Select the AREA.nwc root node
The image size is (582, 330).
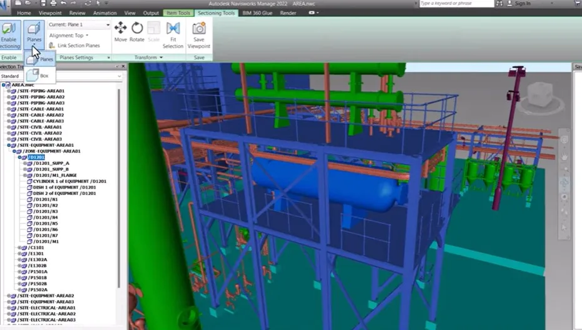pos(23,85)
